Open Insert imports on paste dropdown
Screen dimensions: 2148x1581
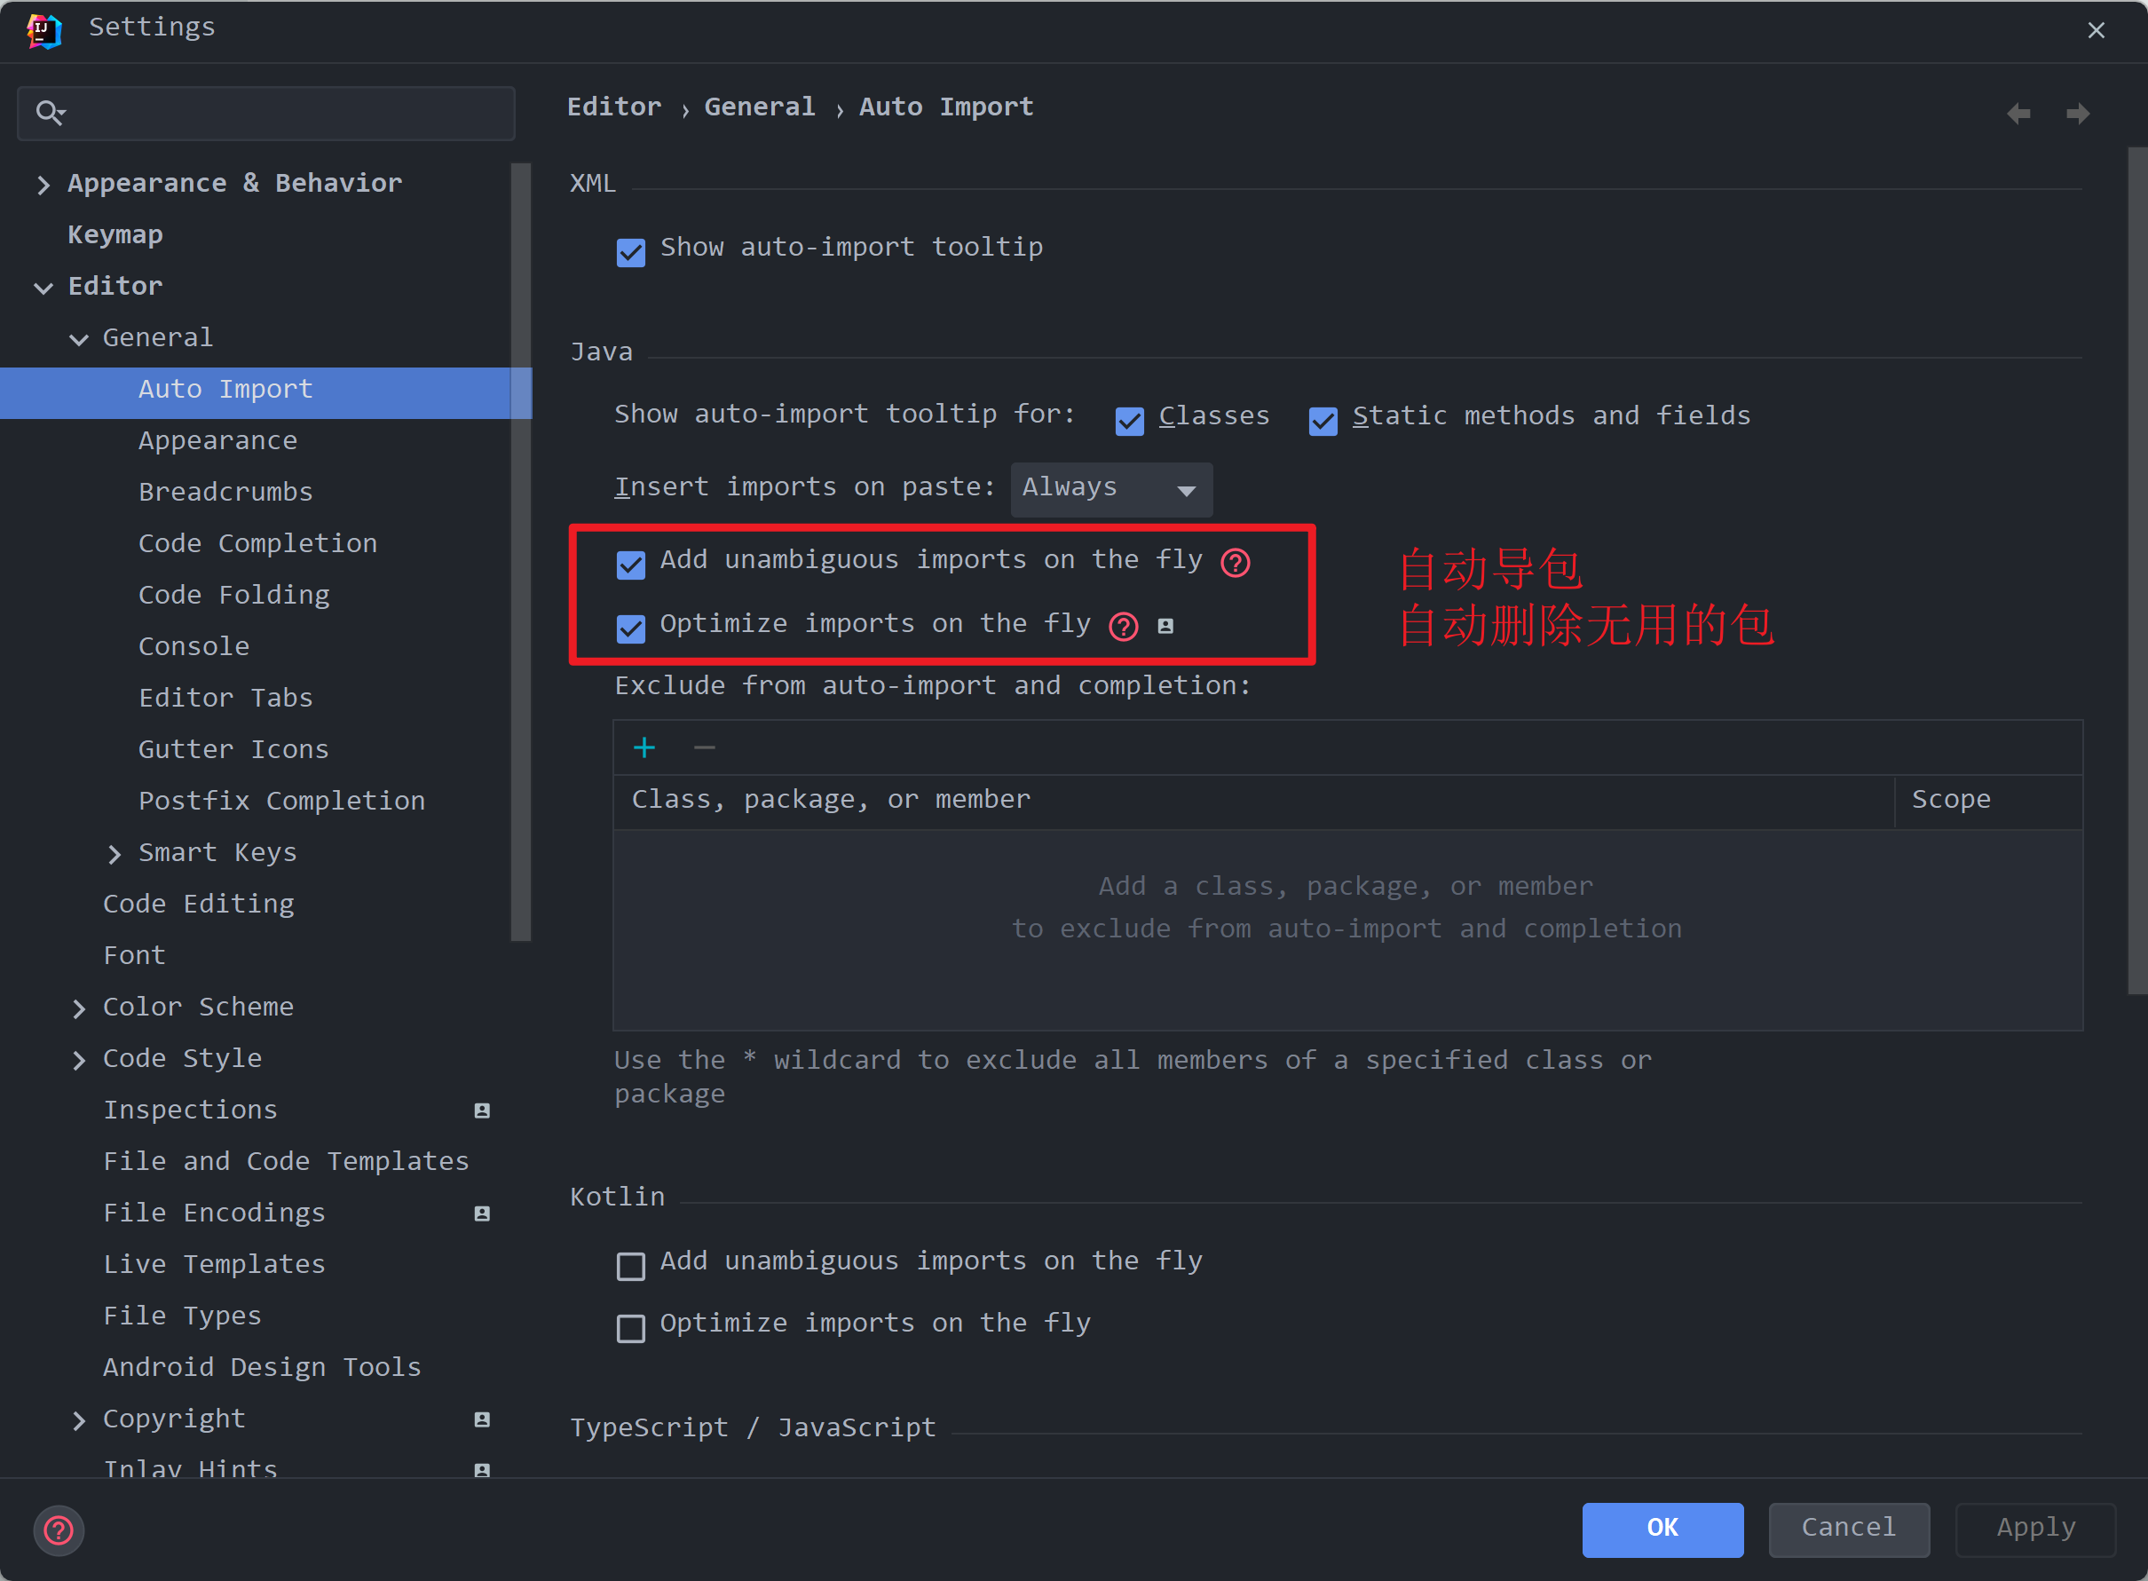[1111, 490]
